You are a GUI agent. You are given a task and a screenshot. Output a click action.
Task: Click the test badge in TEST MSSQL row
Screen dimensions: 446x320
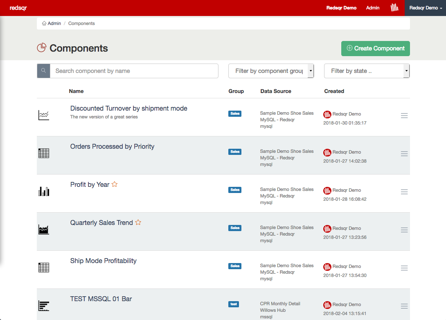coord(234,304)
